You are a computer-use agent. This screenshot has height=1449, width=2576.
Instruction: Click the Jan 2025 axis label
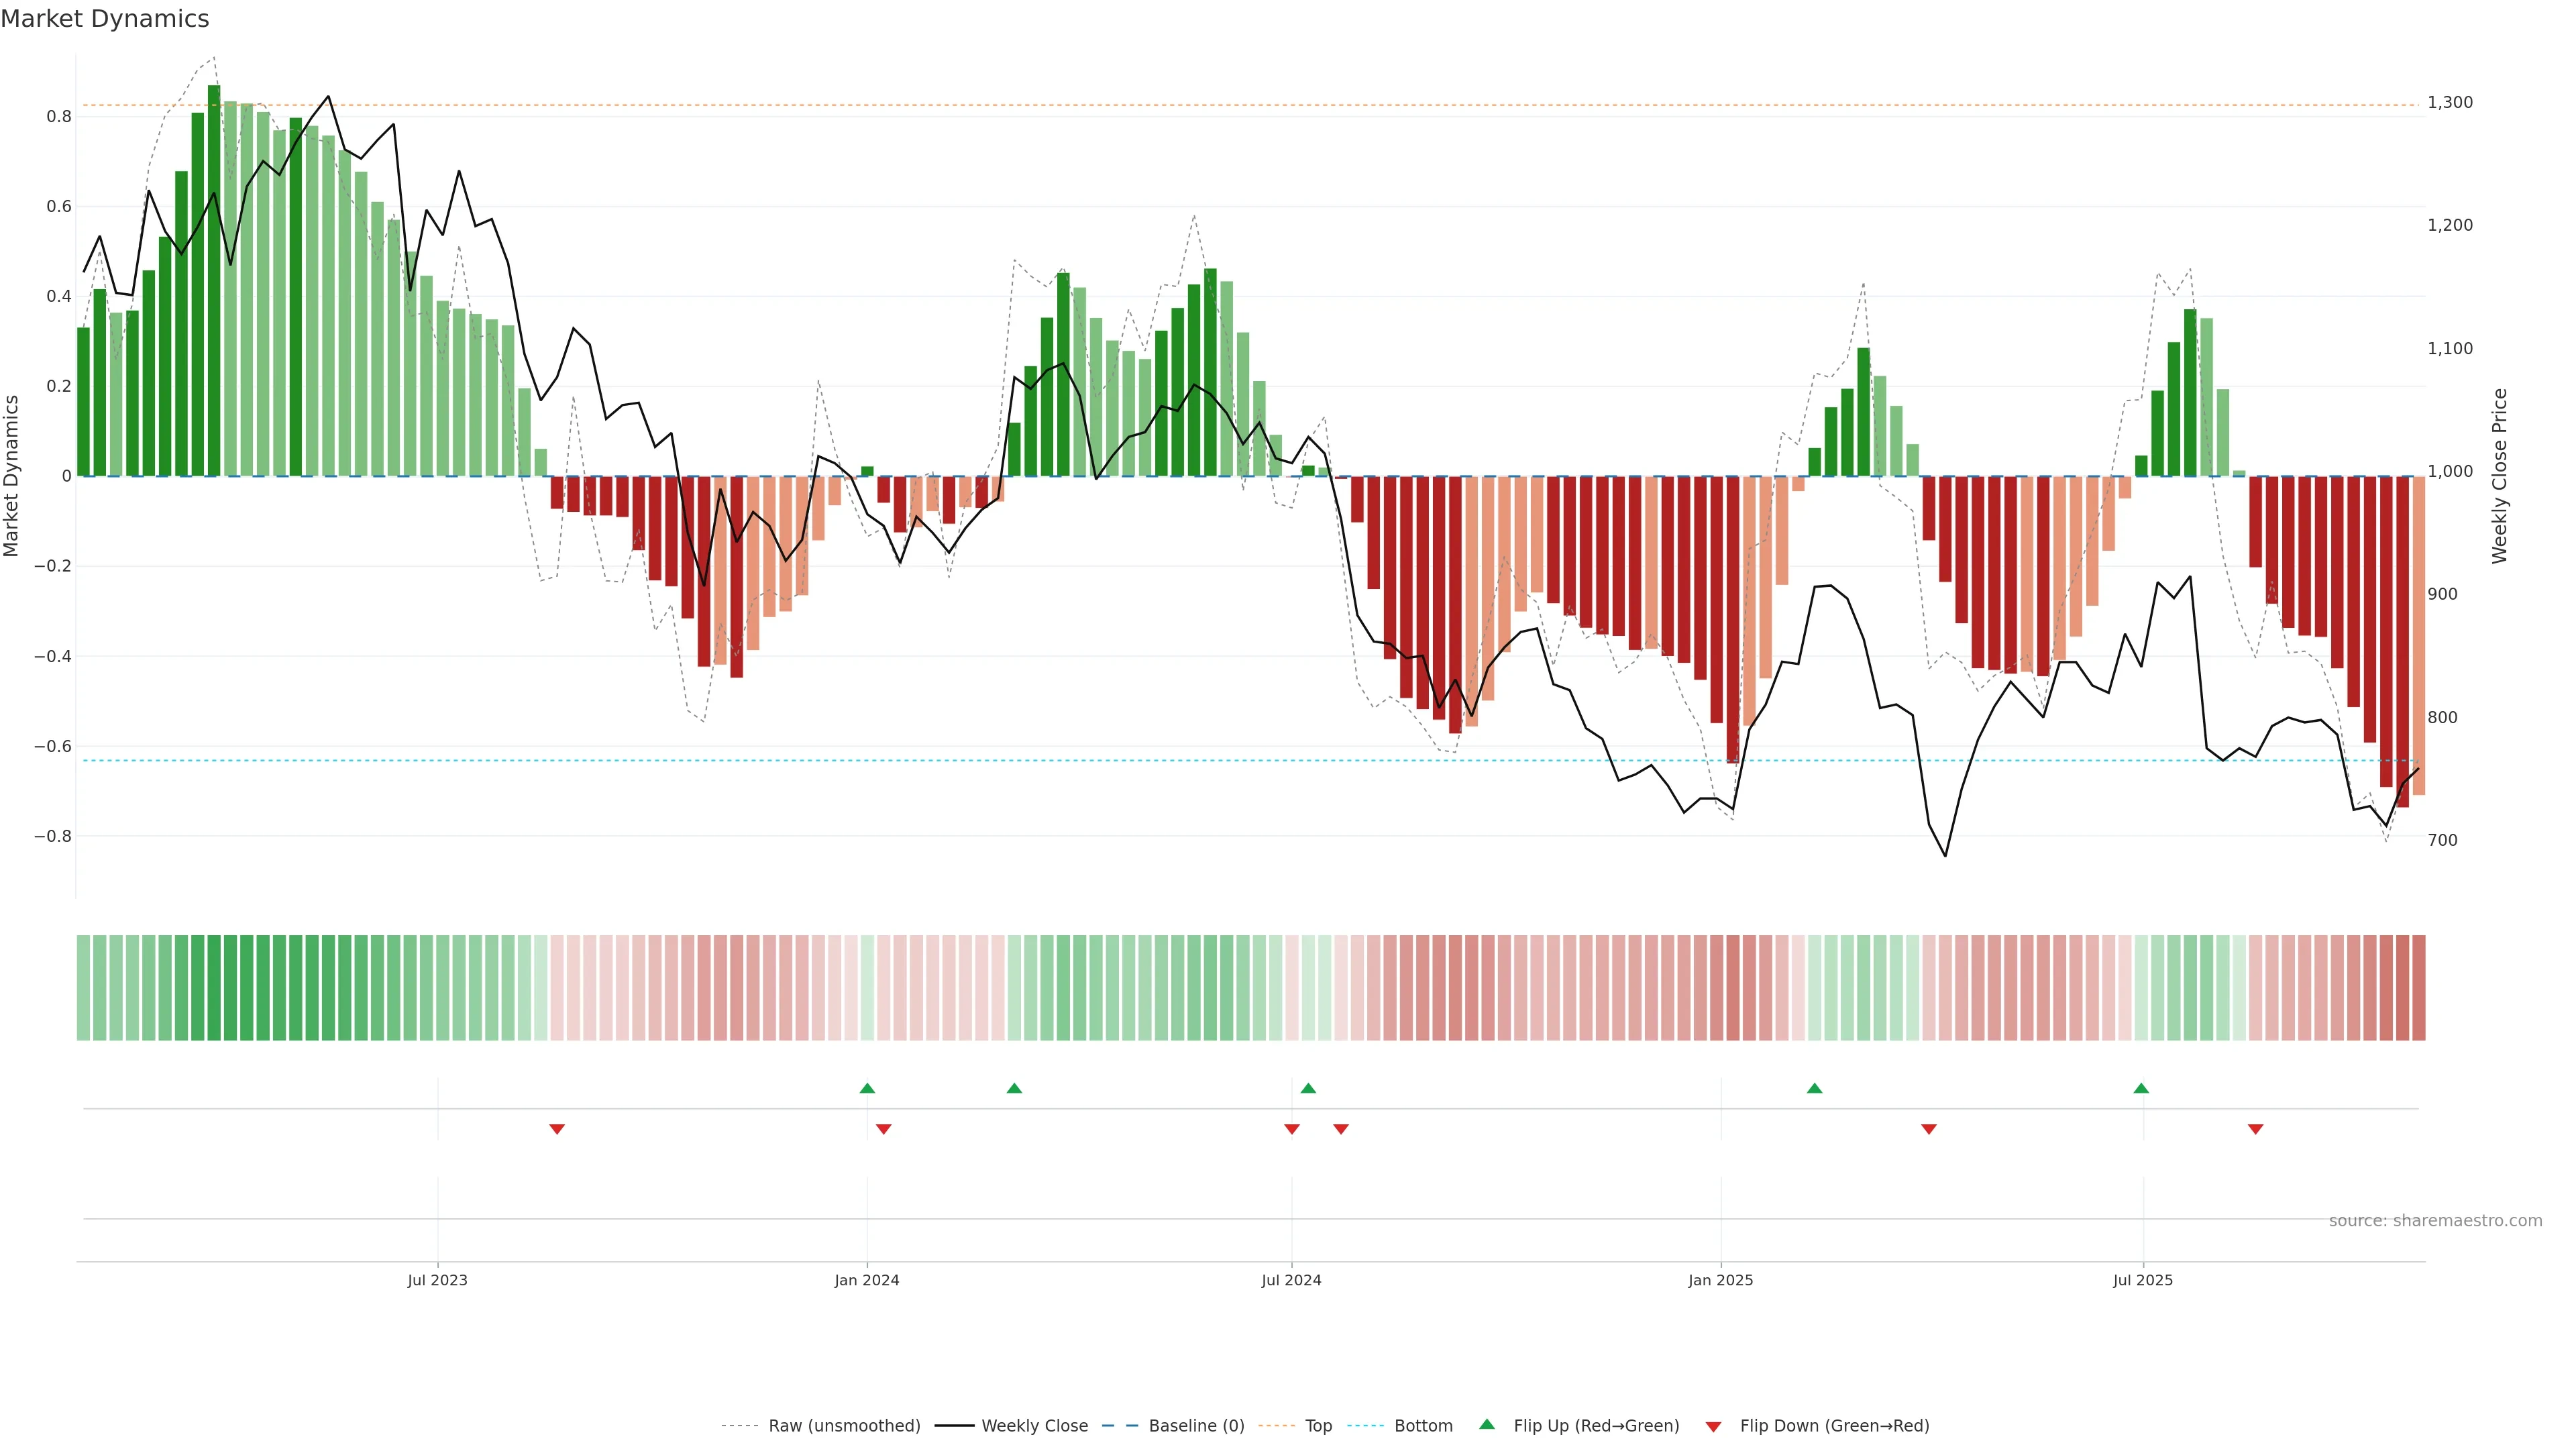click(1720, 1280)
